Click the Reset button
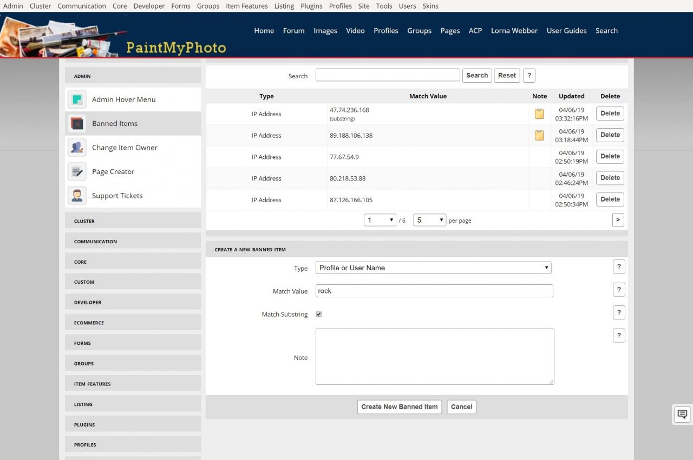 point(507,76)
